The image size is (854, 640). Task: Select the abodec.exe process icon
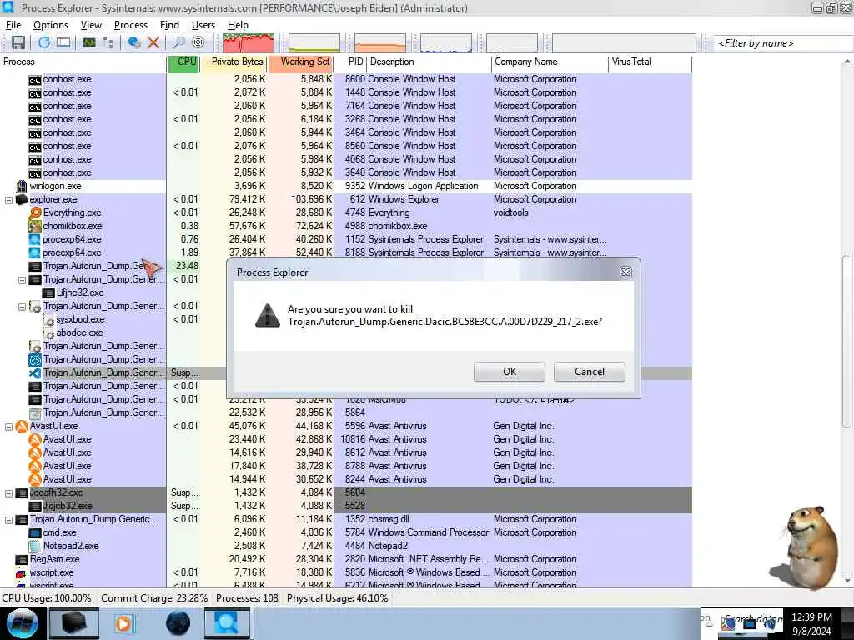coord(48,333)
